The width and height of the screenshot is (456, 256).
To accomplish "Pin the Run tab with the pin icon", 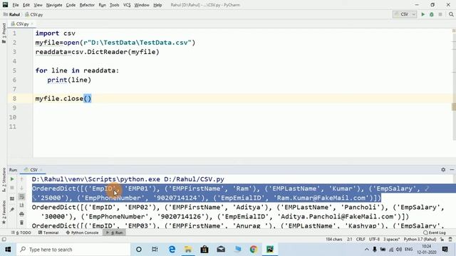I will tap(12, 210).
